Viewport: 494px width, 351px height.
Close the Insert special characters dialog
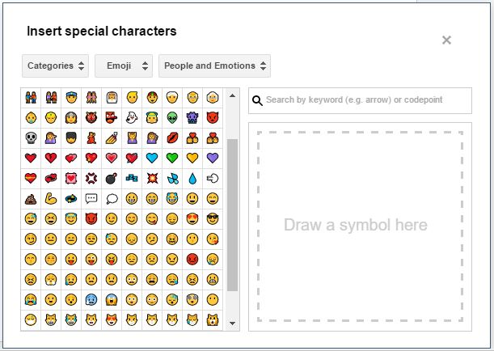pyautogui.click(x=446, y=40)
